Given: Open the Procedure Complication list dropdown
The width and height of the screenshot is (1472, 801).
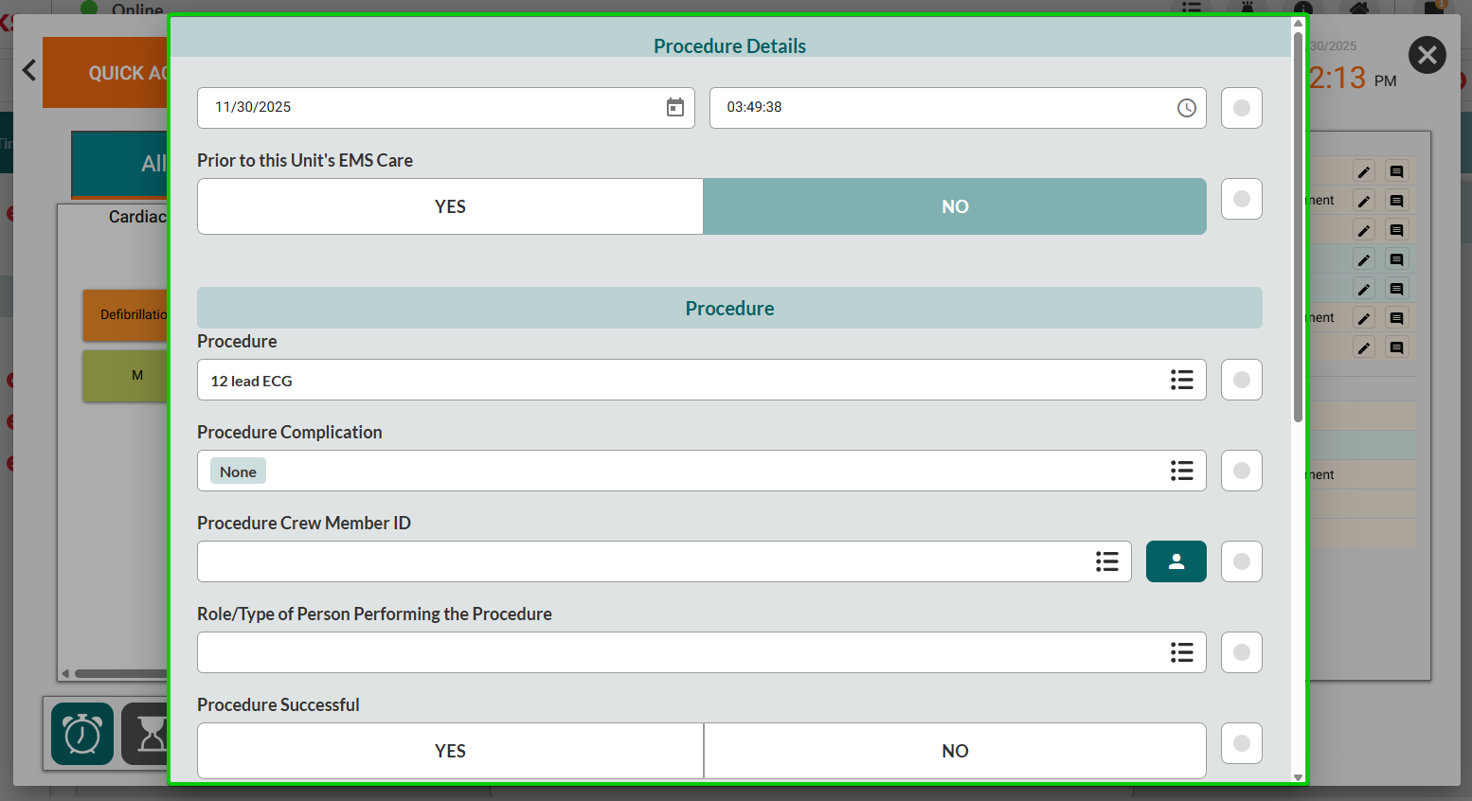Looking at the screenshot, I should pyautogui.click(x=1181, y=471).
